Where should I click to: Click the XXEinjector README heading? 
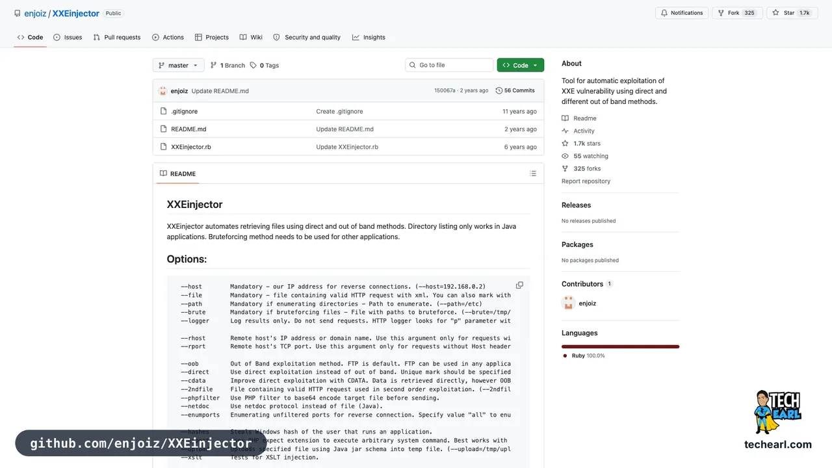pos(194,204)
